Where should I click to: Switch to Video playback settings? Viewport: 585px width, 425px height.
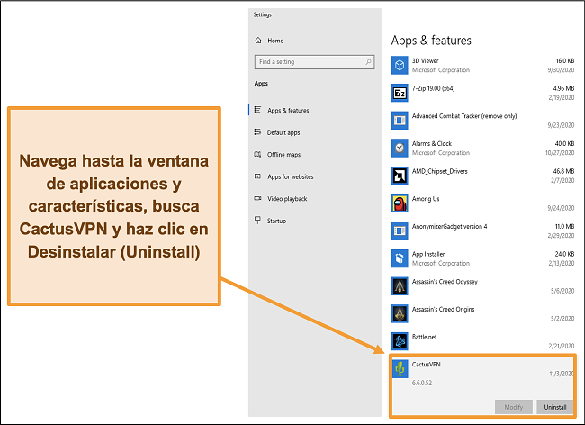pos(287,199)
